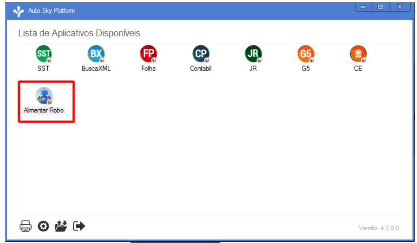Open the JR application icon
The width and height of the screenshot is (417, 243).
[253, 54]
